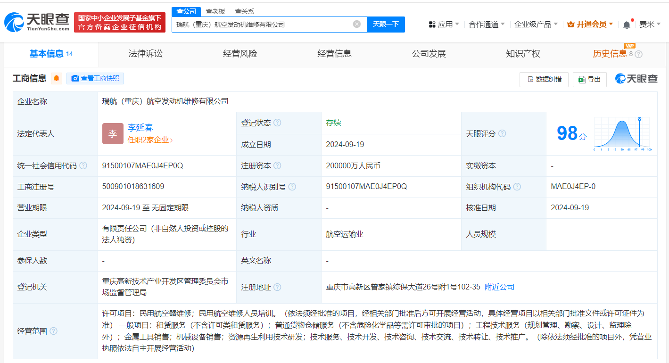Click the 附近公司 link
Image resolution: width=669 pixels, height=363 pixels.
(500, 287)
